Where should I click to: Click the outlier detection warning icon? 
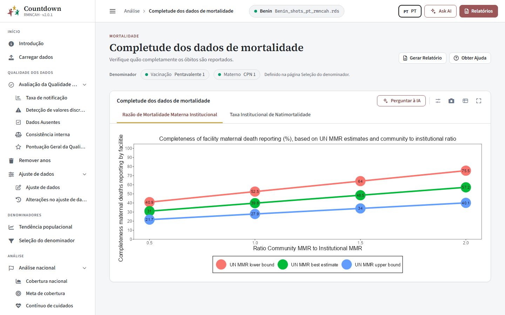(x=18, y=110)
